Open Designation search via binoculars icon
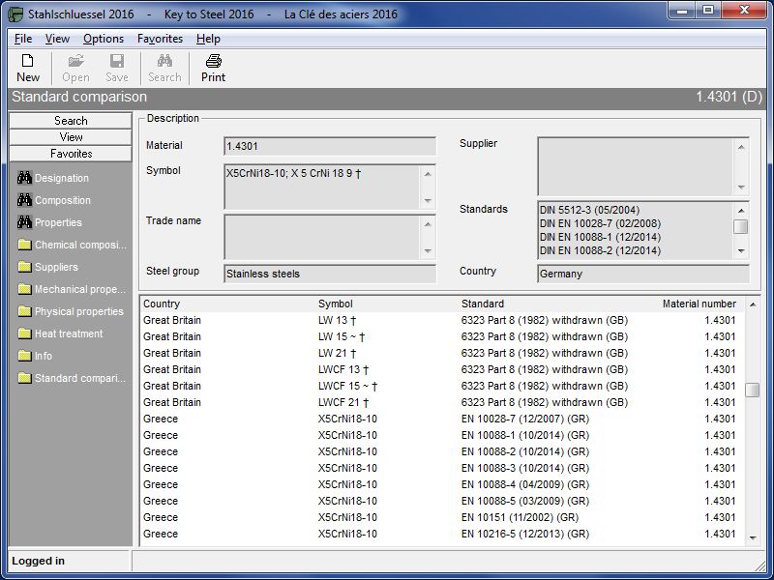This screenshot has height=580, width=774. point(24,178)
